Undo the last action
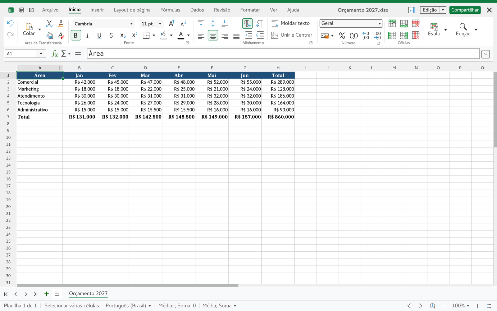The width and height of the screenshot is (497, 311). click(10, 23)
